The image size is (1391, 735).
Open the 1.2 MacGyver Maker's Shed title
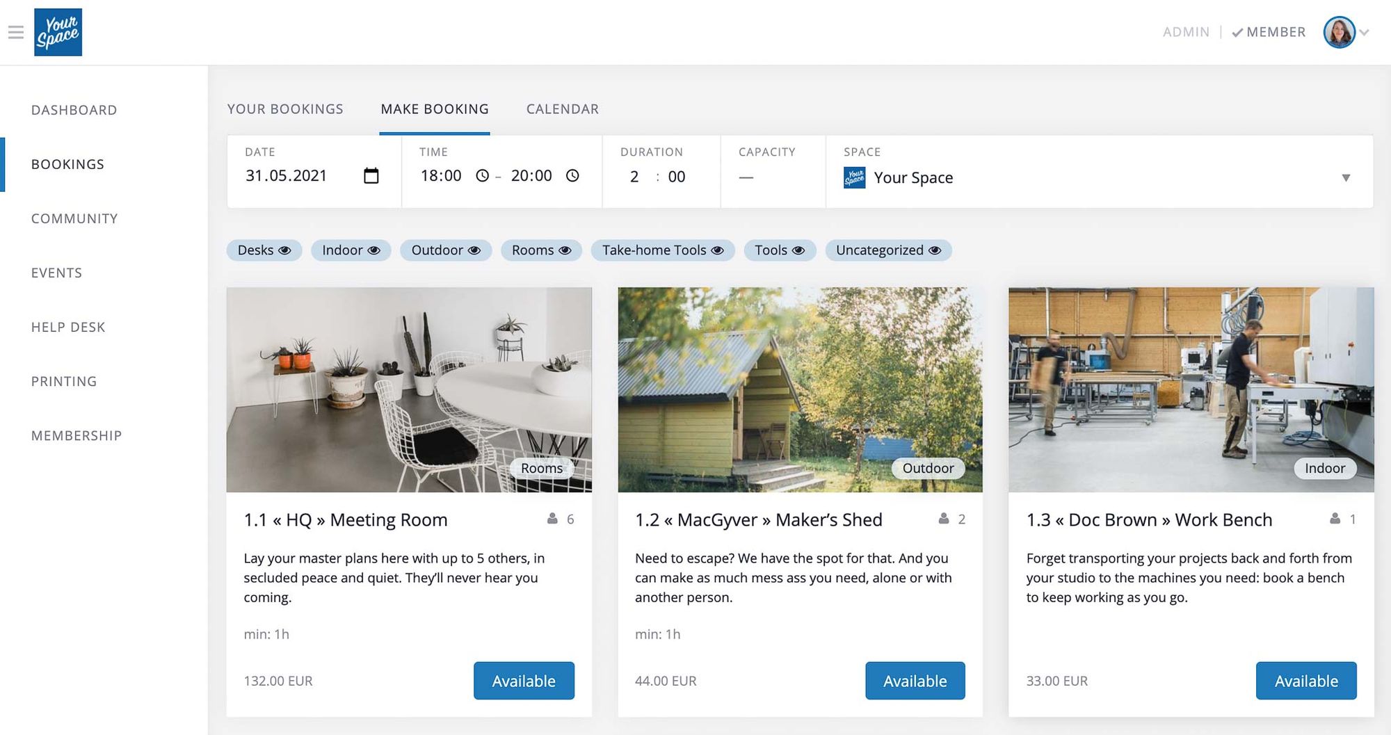(759, 519)
